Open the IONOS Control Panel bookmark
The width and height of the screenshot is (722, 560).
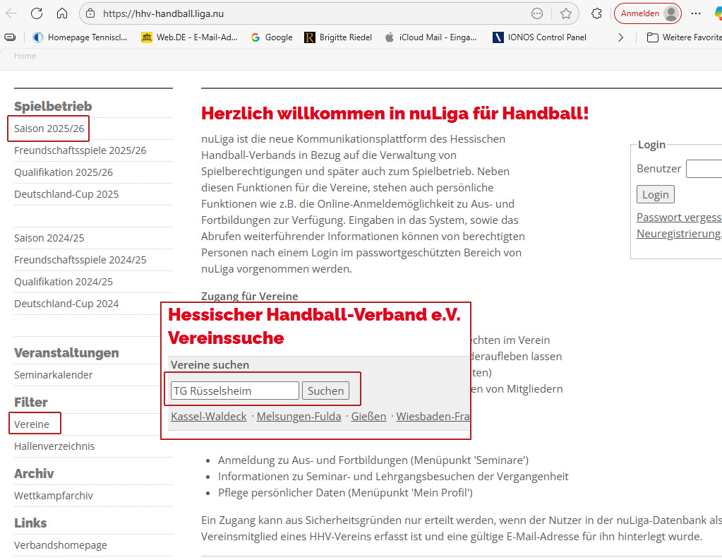point(540,37)
